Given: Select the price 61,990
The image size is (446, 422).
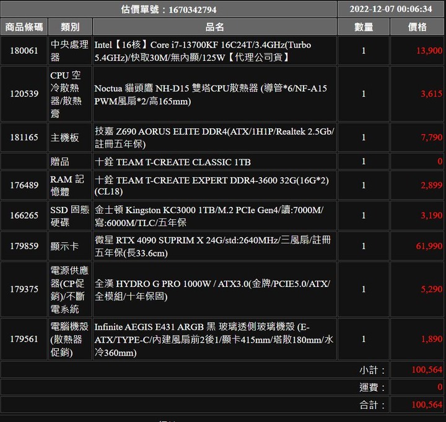Looking at the screenshot, I should tap(429, 246).
